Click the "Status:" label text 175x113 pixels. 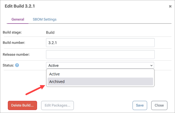8,65
